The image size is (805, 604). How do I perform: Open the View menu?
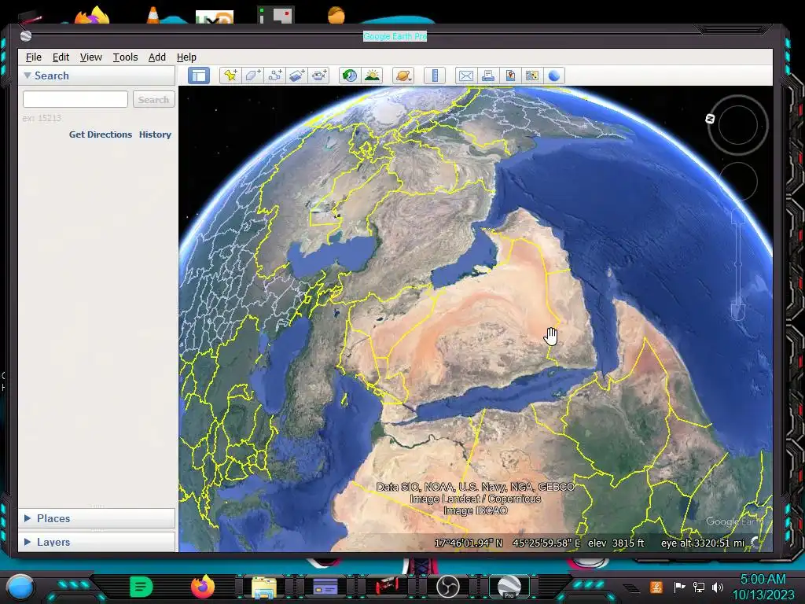click(91, 57)
